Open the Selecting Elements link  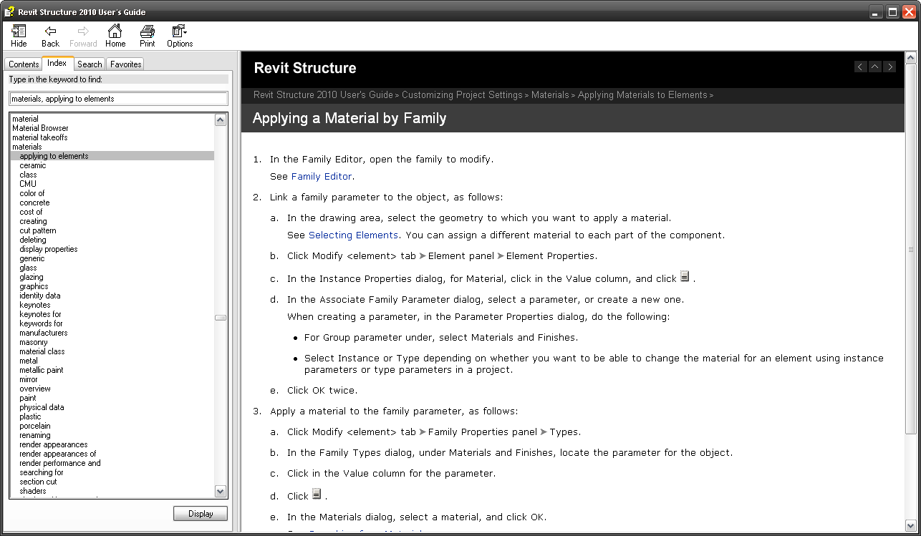pos(353,235)
